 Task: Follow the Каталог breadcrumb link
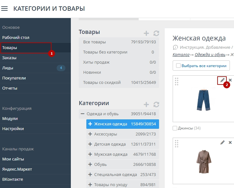click(179, 54)
